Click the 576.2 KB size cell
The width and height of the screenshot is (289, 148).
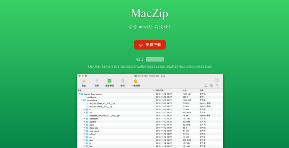point(187,140)
